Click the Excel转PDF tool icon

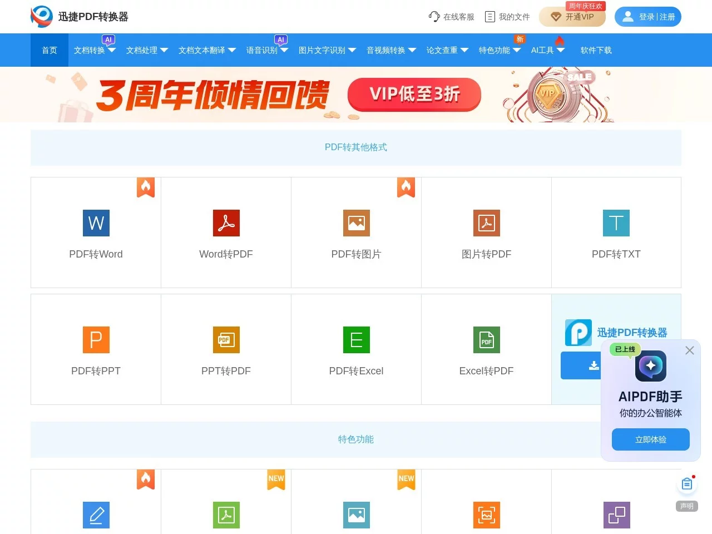pos(486,340)
